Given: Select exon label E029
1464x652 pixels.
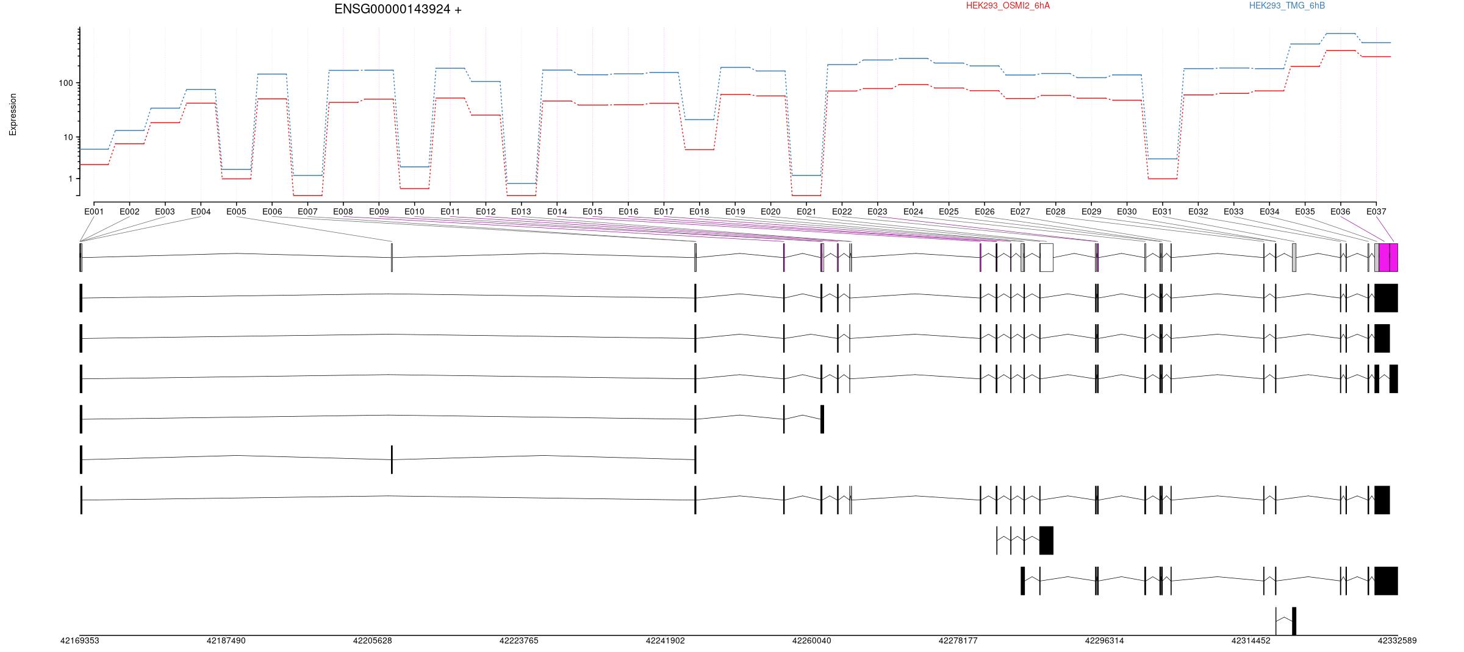Looking at the screenshot, I should (x=1091, y=211).
